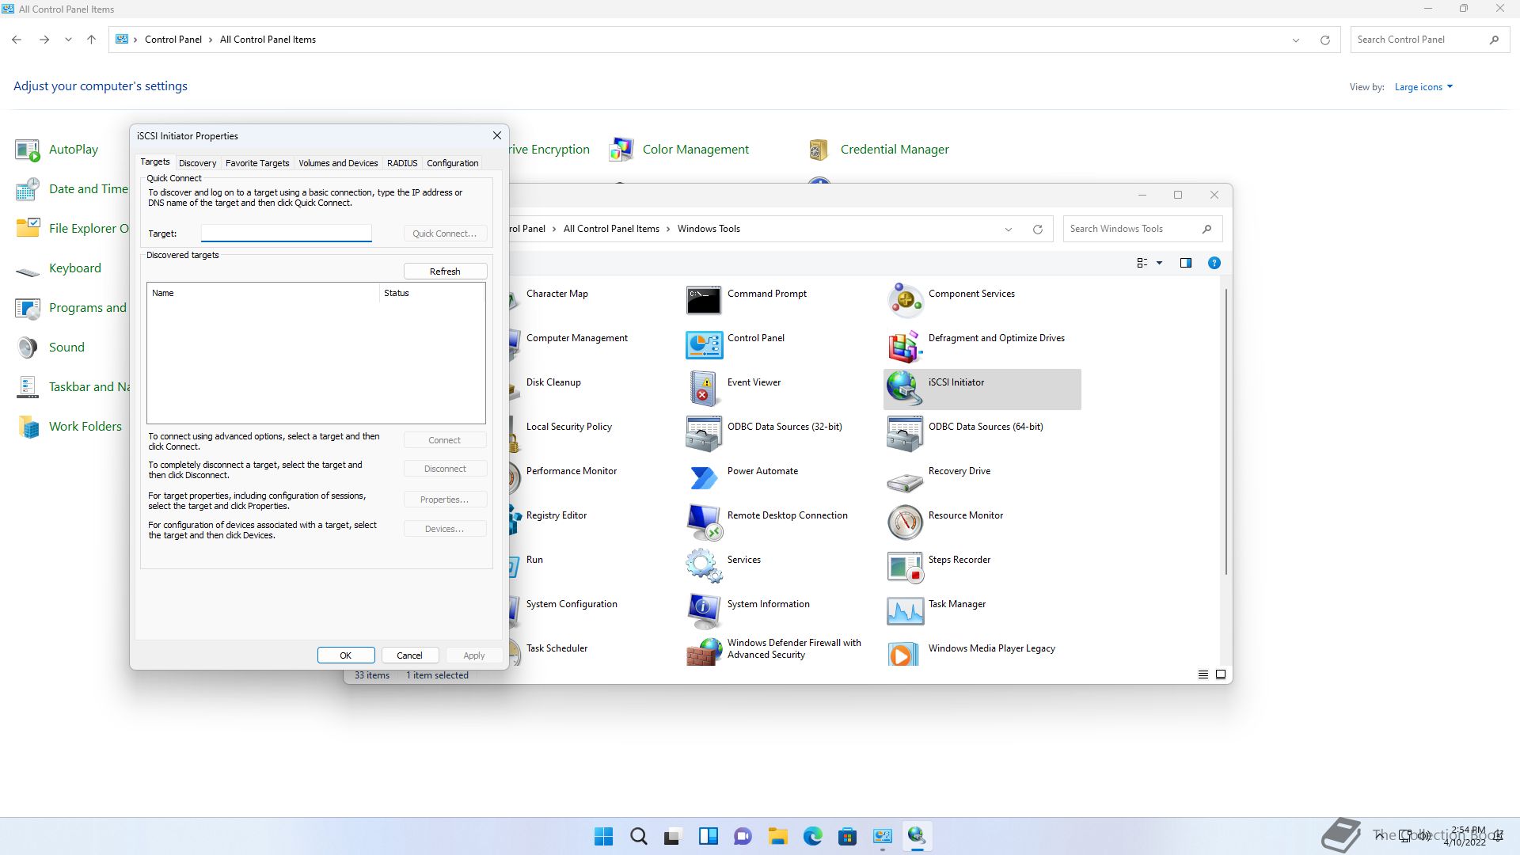
Task: Click the Search Control Panel box
Action: pos(1429,40)
